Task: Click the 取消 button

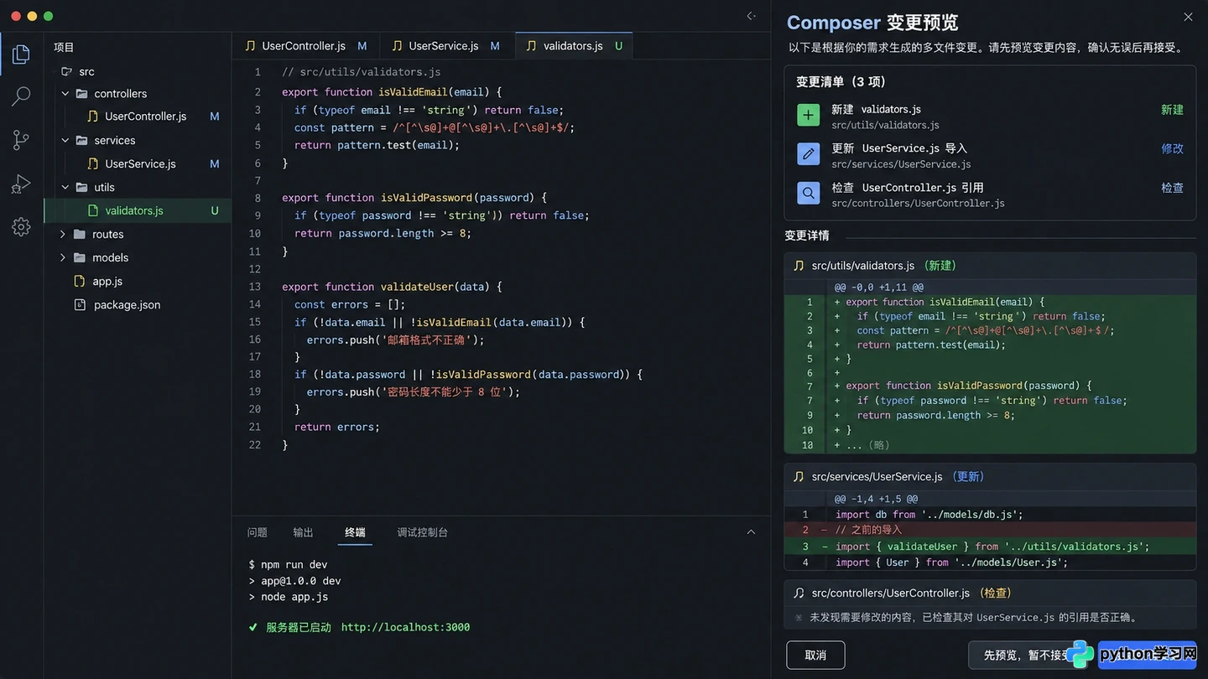Action: coord(815,655)
